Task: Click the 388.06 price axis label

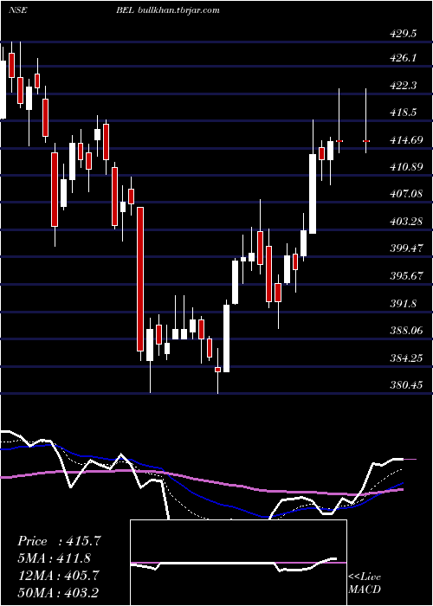Action: point(405,331)
